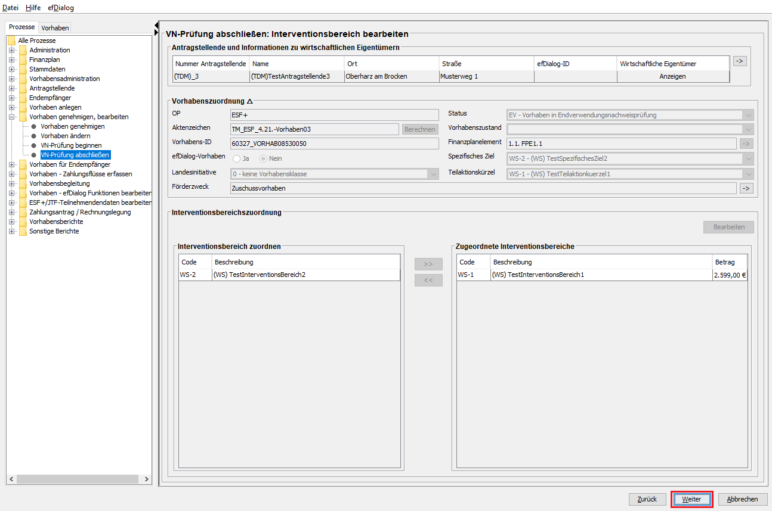
Task: Click the Betrag column header
Action: (729, 262)
